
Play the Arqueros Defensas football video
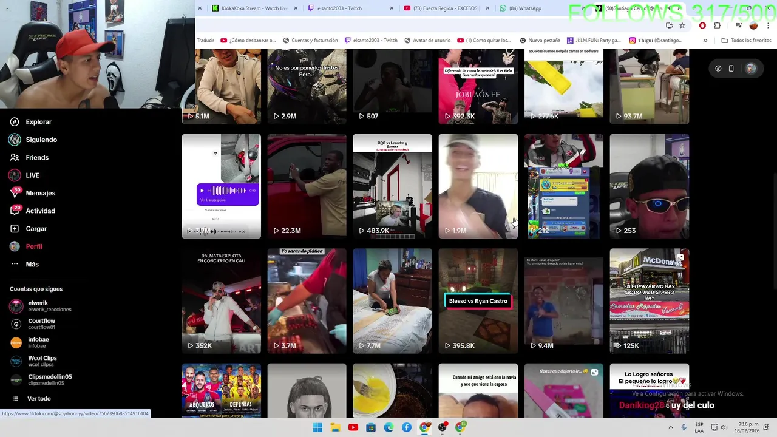(222, 391)
